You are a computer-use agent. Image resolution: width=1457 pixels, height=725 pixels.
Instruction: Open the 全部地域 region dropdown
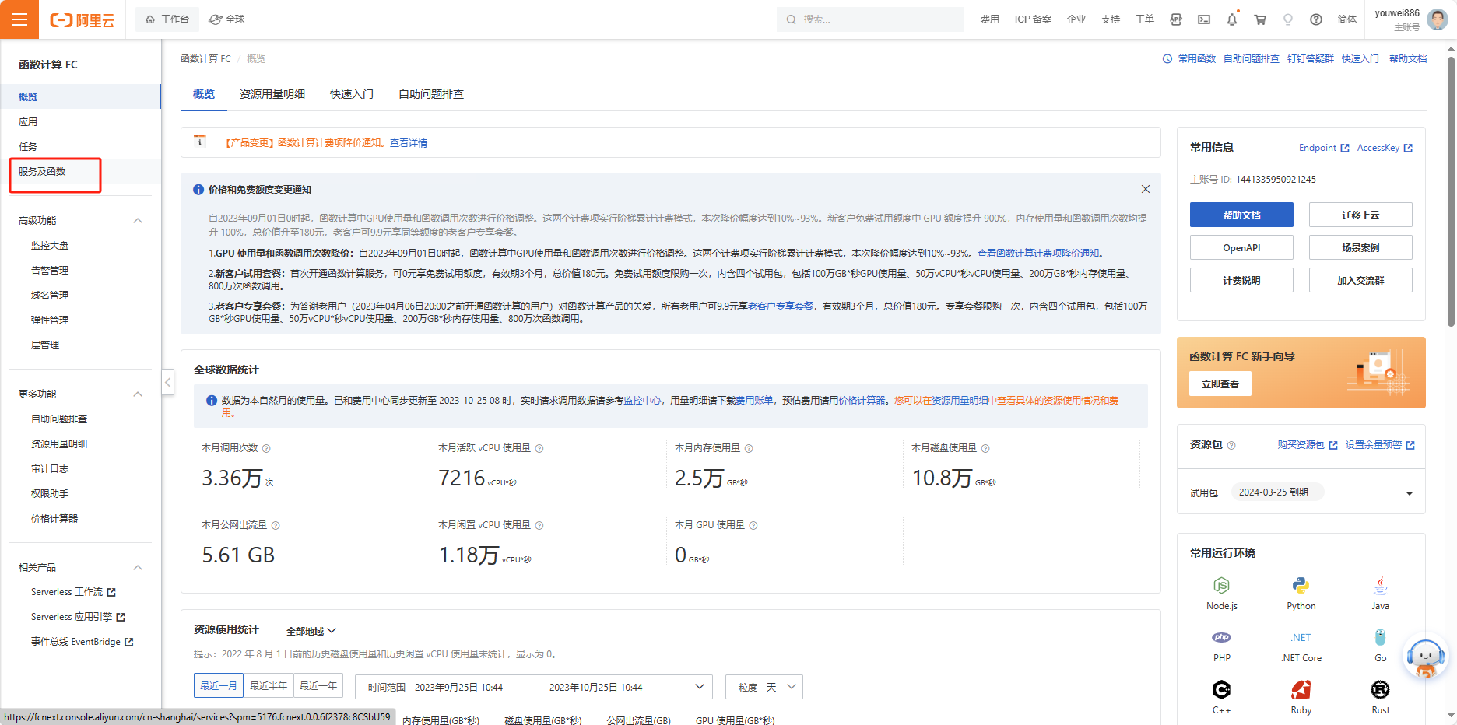click(x=311, y=631)
